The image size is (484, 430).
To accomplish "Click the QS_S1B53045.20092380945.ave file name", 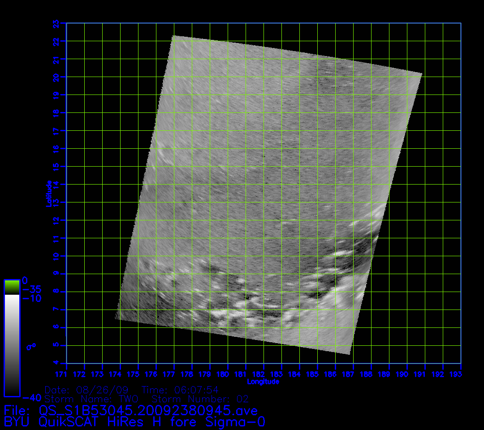I will (148, 410).
